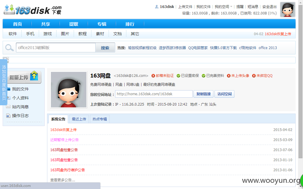This screenshot has height=189, width=303.
Task: Click 未绑定QQ status link
Action: (x=264, y=76)
